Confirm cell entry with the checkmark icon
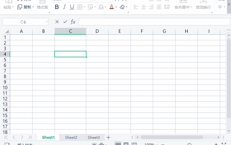Image resolution: width=231 pixels, height=145 pixels. (65, 22)
